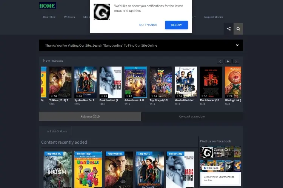Screen dimensions: 283x188
Task: Click NO THANKS in notification prompt
Action: 148,25
